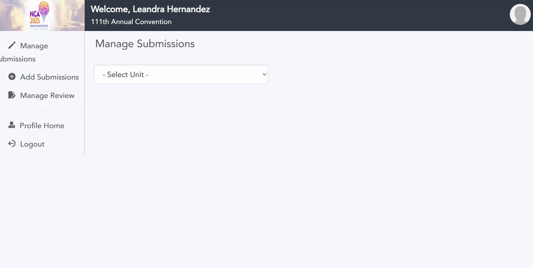Click the sidebar divider above Profile Home
Image resolution: width=533 pixels, height=268 pixels.
42,111
